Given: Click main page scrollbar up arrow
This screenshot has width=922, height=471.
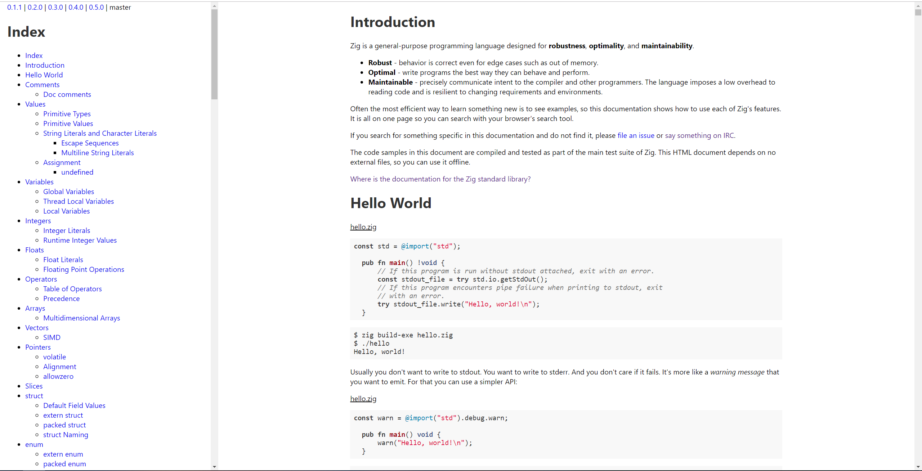Looking at the screenshot, I should tap(918, 6).
